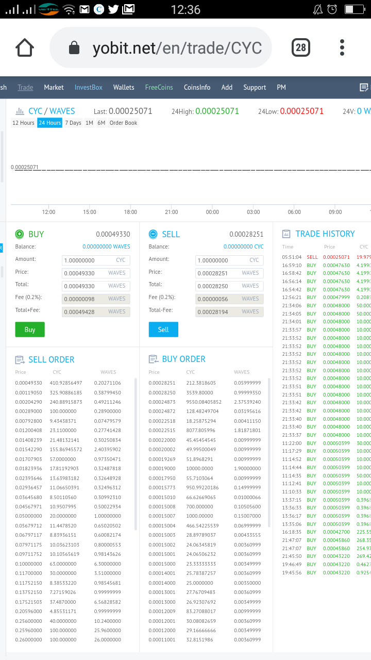371x660 pixels.
Task: Switch the chart to 7 Days
Action: click(73, 123)
